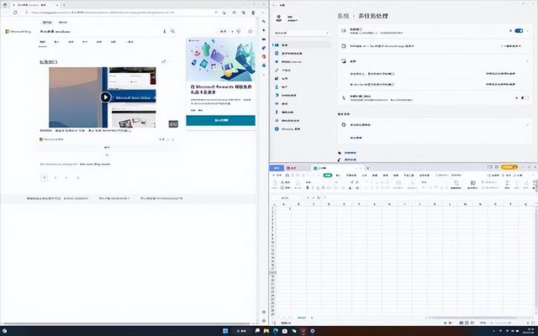Image resolution: width=538 pixels, height=336 pixels.
Task: Click the Edge page refresh icon
Action: (x=15, y=13)
